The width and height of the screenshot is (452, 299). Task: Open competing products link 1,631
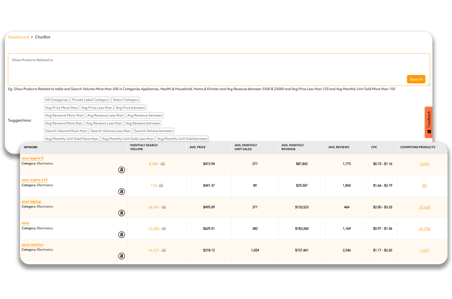tap(424, 250)
